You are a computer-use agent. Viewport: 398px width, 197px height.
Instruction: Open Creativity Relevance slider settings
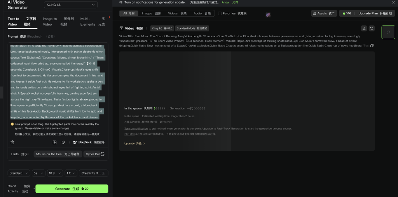[93, 173]
